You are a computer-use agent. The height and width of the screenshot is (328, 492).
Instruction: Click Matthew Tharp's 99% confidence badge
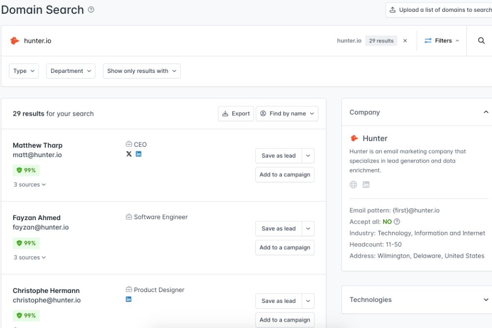26,170
